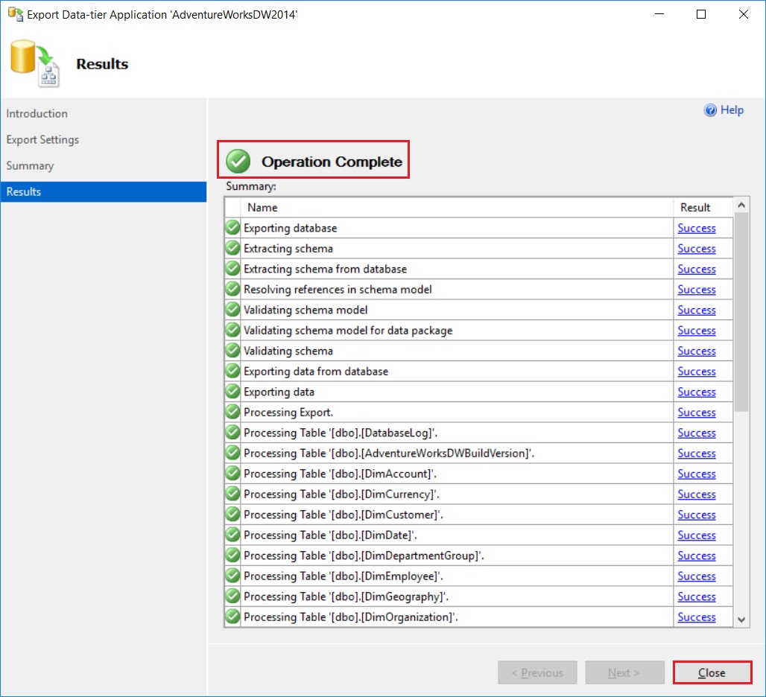Open Success link for Exporting data
Viewport: 766px width, 697px height.
(x=697, y=392)
